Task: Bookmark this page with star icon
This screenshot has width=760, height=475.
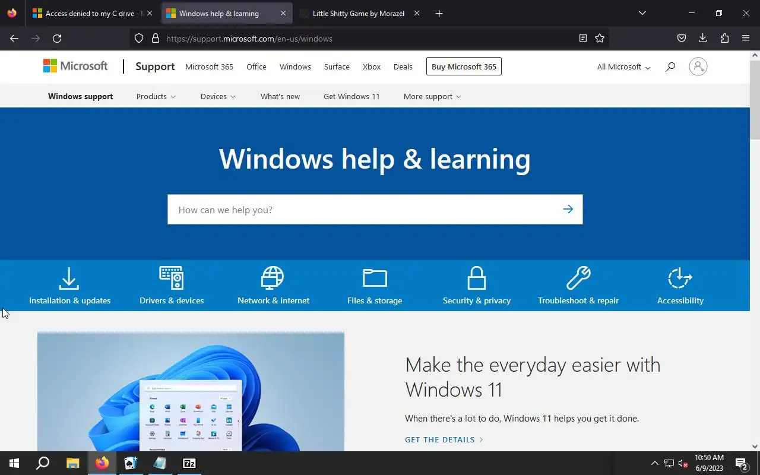Action: click(x=600, y=38)
